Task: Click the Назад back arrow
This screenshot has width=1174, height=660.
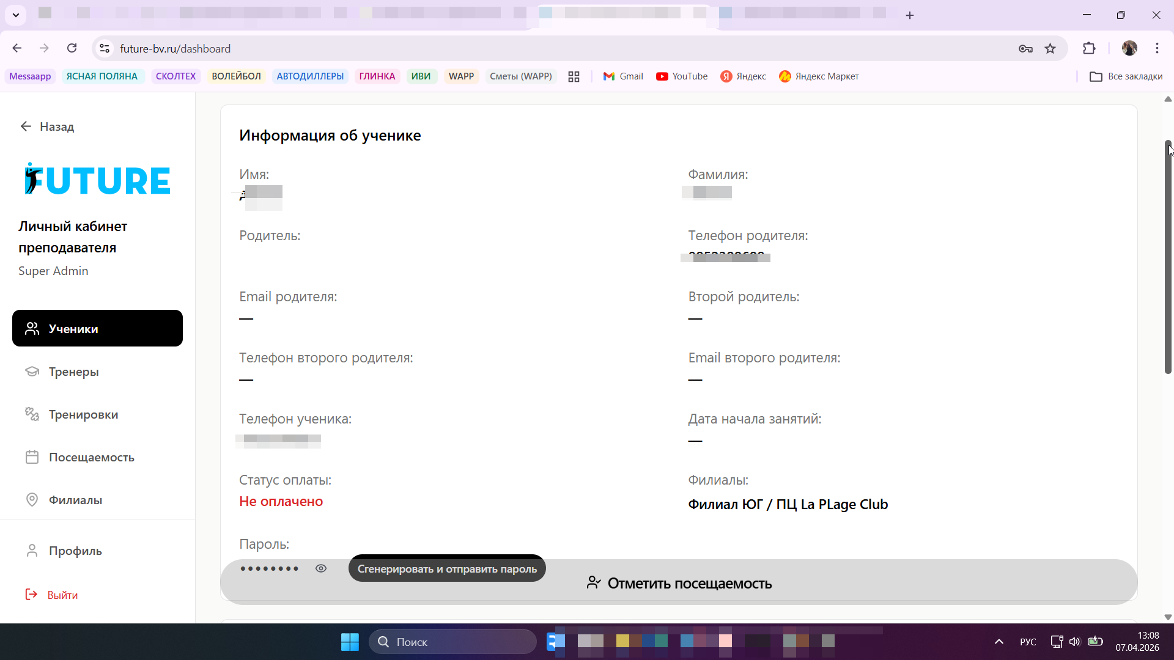Action: tap(26, 127)
